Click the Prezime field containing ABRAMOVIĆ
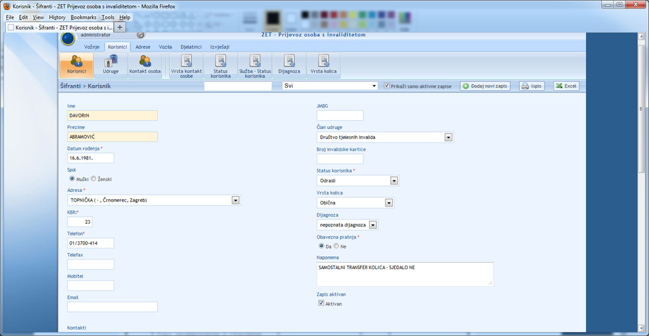Image resolution: width=649 pixels, height=336 pixels. click(112, 137)
